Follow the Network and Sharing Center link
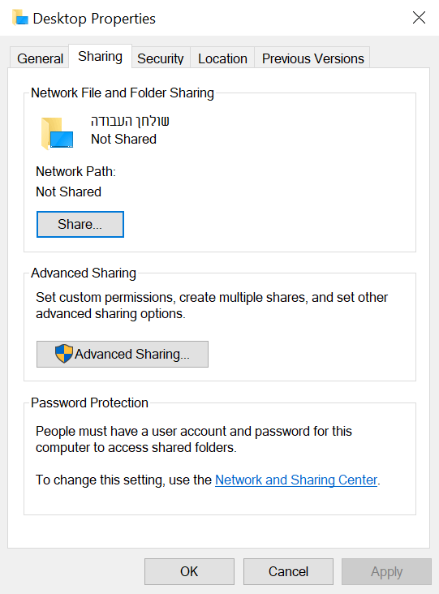 tap(296, 480)
